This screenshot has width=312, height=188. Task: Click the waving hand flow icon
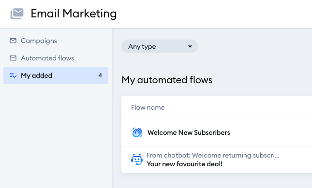tap(137, 132)
